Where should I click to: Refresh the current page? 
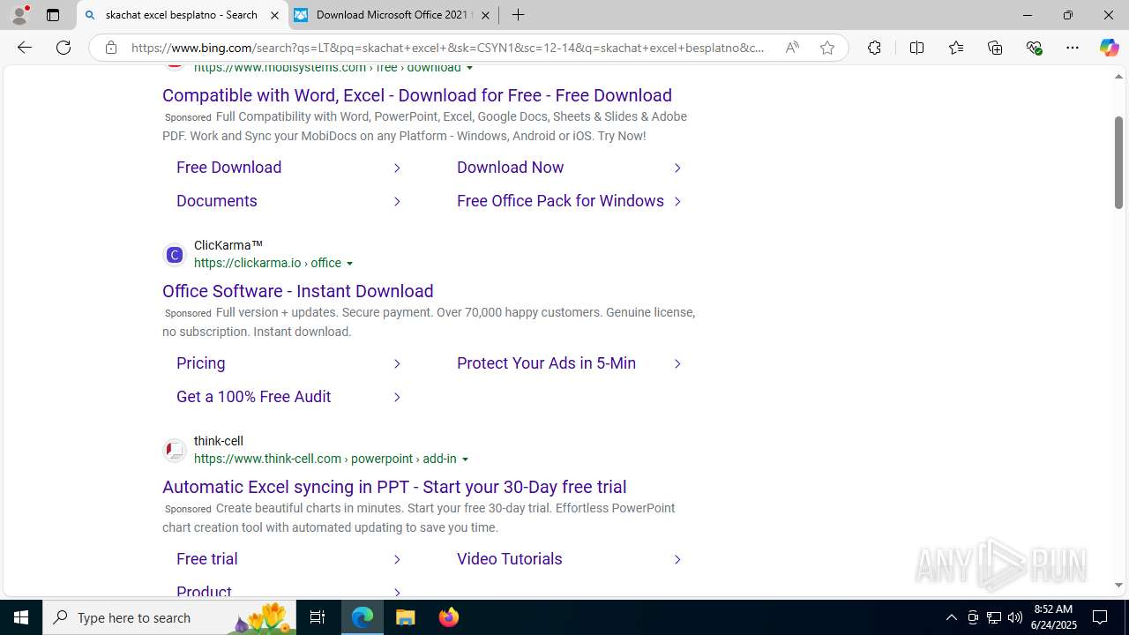coord(64,48)
